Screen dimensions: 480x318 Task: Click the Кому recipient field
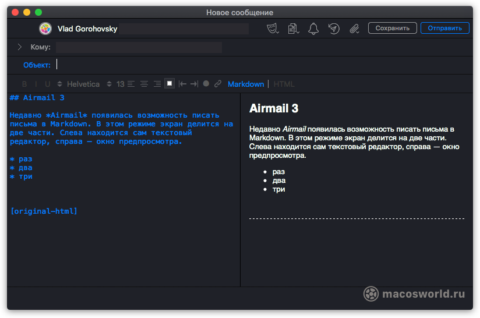tap(139, 47)
